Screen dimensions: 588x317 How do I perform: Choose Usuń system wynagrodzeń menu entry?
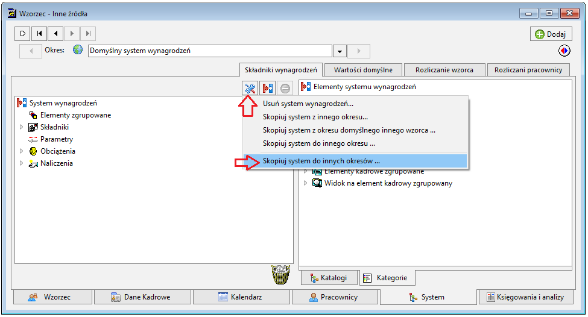click(x=355, y=104)
